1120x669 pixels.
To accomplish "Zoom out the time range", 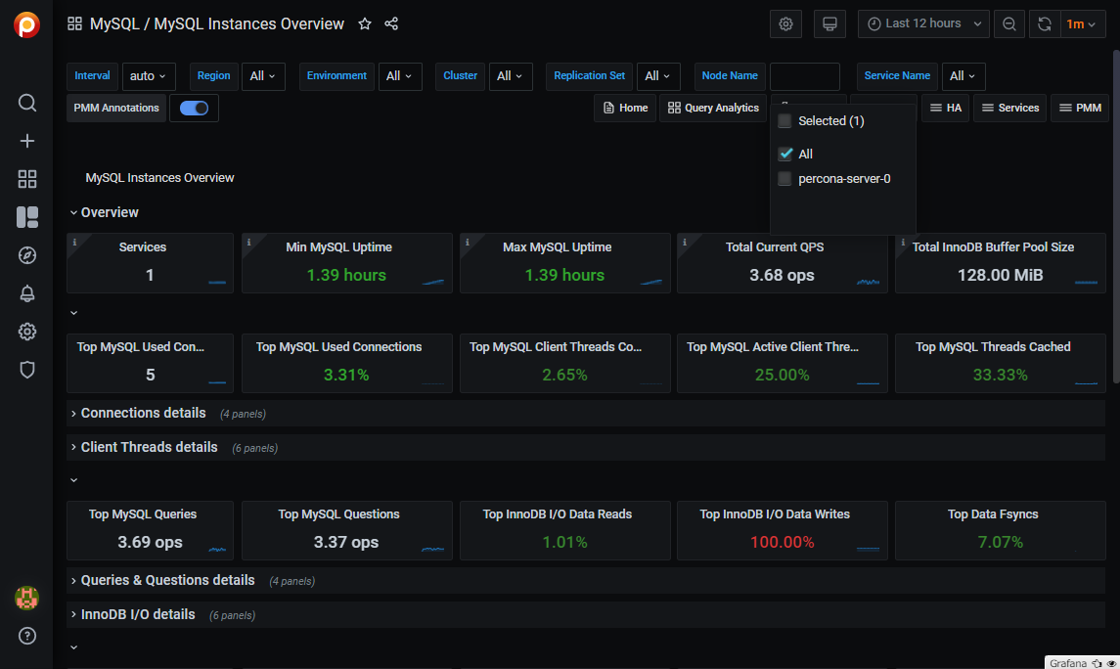I will tap(1009, 23).
